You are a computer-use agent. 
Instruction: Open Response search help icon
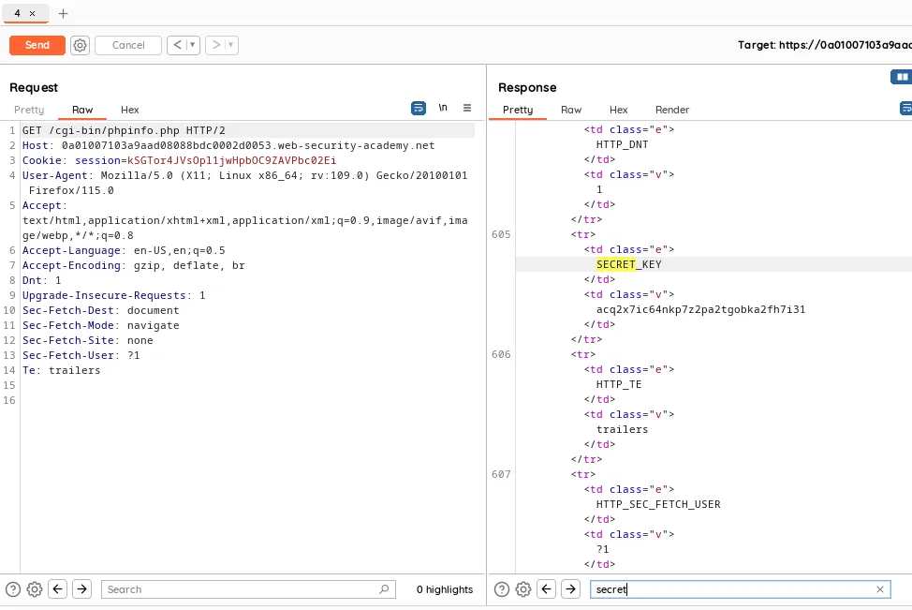click(x=501, y=589)
